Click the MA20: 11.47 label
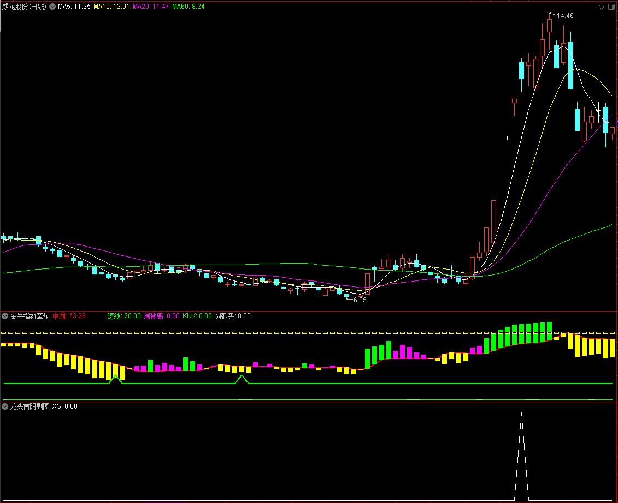This screenshot has height=503, width=618. tap(151, 7)
